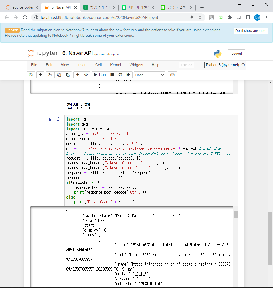Save the notebook with the floppy icon
This screenshot has width=273, height=288.
click(31, 75)
